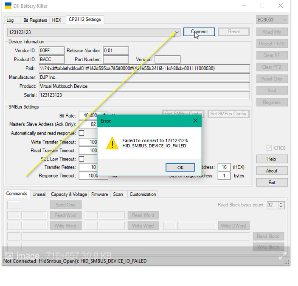Switch to the Unseal tab
This screenshot has width=298, height=286.
[x=39, y=194]
